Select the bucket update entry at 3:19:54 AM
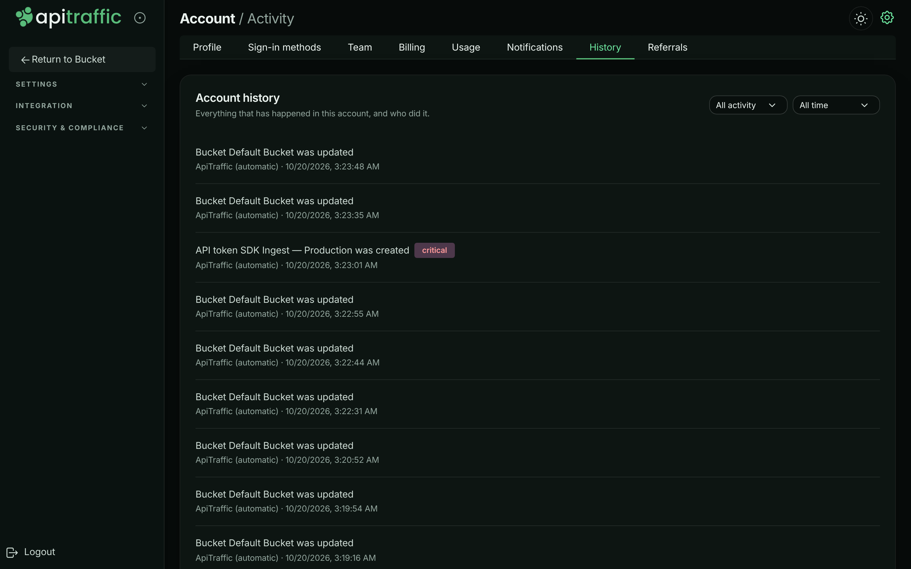 pyautogui.click(x=537, y=501)
